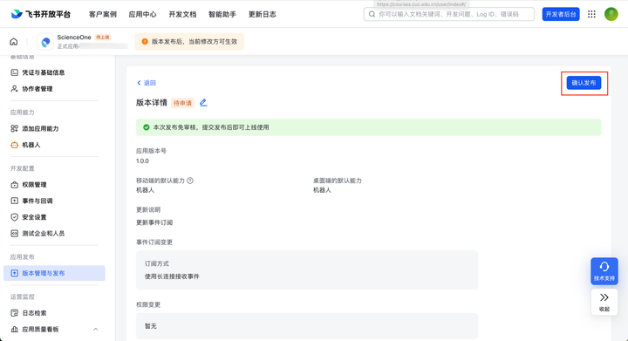Click the 协作者管理 person icon

tap(15, 89)
